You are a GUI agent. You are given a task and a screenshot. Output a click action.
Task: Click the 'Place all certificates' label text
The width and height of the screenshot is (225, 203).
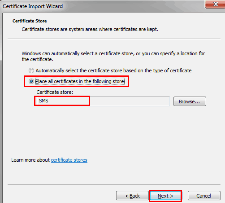[x=80, y=81]
